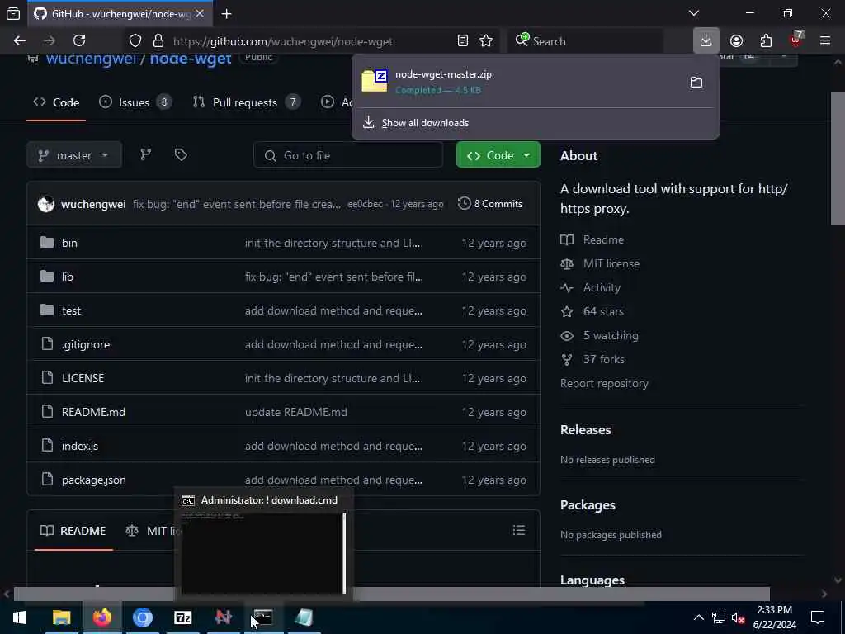The height and width of the screenshot is (634, 845).
Task: Expand the list all tabs chevron
Action: (x=694, y=13)
